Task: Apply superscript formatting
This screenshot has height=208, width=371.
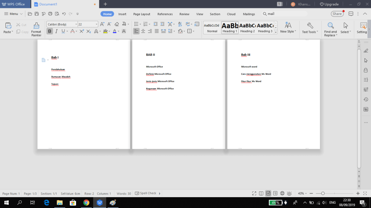Action: (82, 31)
